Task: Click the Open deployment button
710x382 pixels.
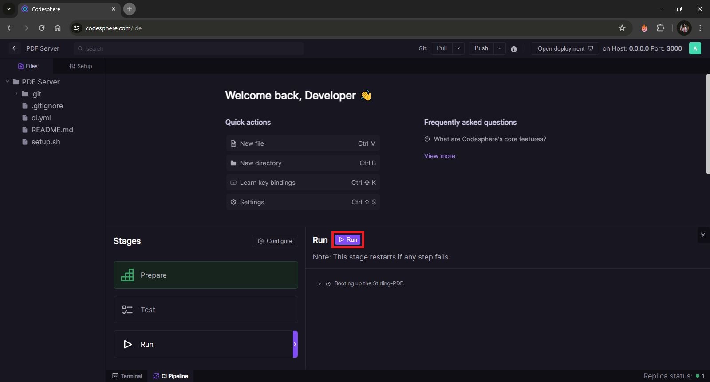Action: 565,48
